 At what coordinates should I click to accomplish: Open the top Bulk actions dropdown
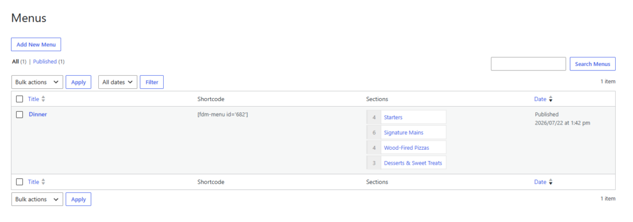click(x=37, y=82)
